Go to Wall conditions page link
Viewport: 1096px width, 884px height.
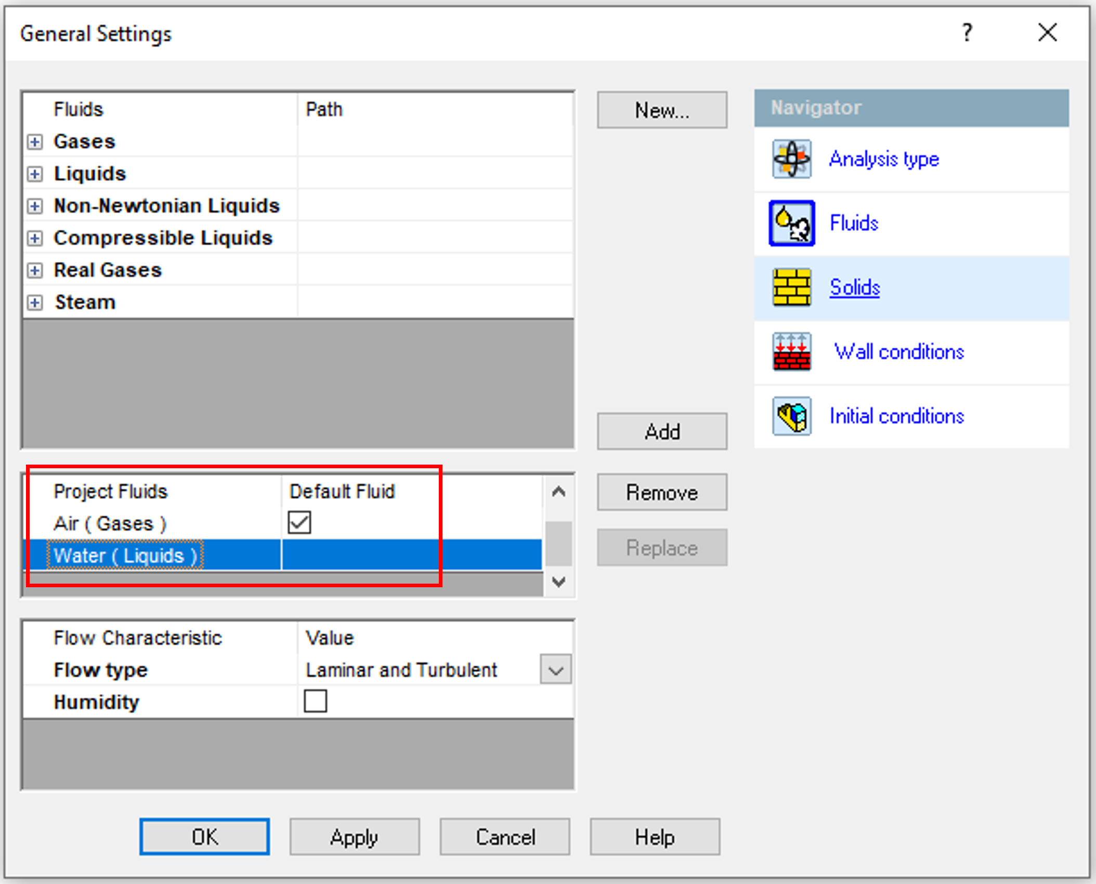[x=899, y=352]
